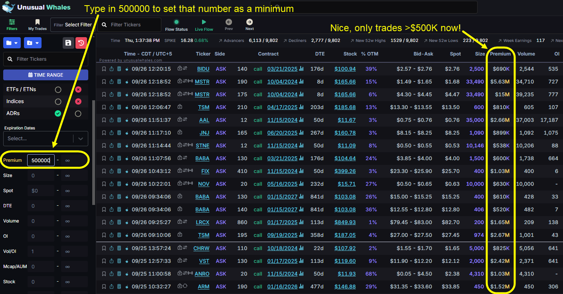Bookmark the CHRW 09/25 13:57:24 trade
This screenshot has width=563, height=294.
pos(104,248)
